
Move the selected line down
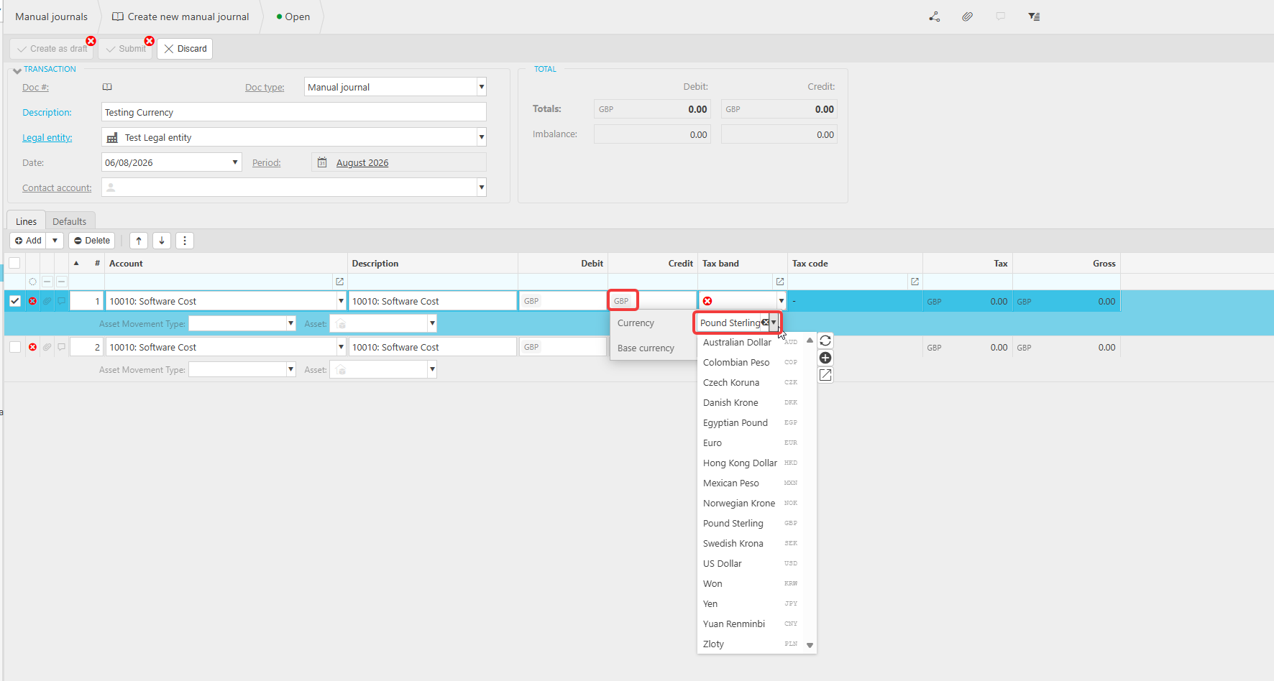pos(162,241)
